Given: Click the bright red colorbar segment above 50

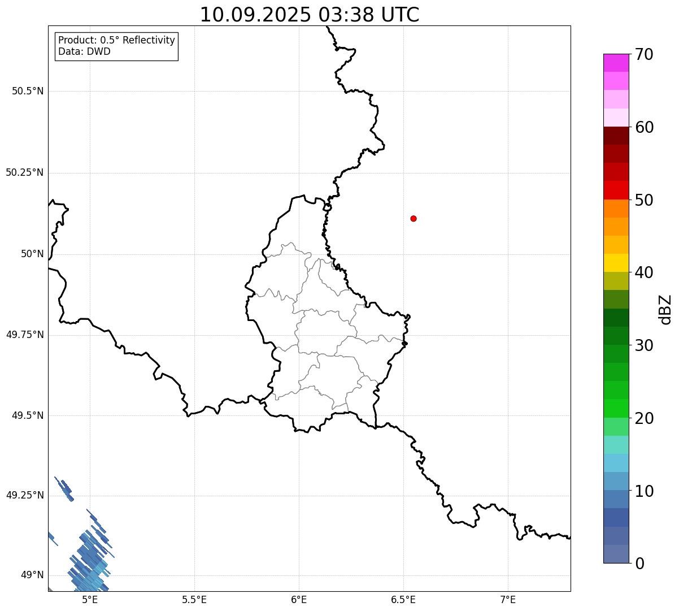Looking at the screenshot, I should pos(616,190).
